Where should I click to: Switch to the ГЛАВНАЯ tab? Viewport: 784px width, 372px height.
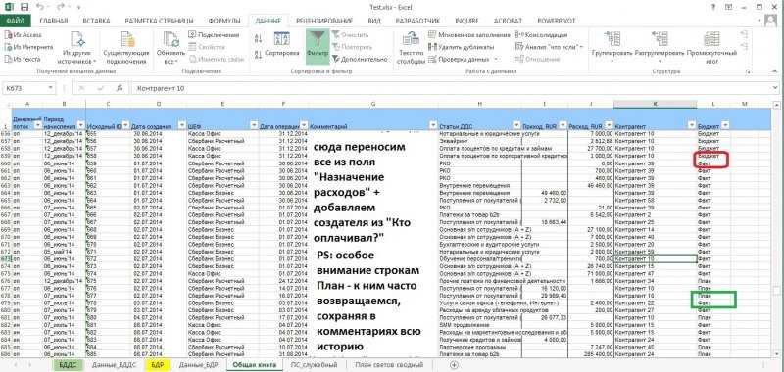(54, 21)
